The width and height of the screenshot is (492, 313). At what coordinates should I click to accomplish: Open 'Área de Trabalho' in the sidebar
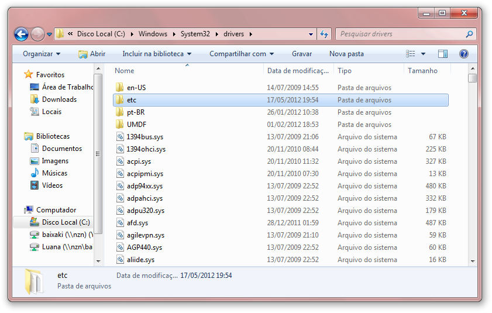pos(68,87)
